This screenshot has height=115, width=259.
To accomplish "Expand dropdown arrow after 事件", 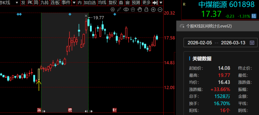I will (74, 3).
